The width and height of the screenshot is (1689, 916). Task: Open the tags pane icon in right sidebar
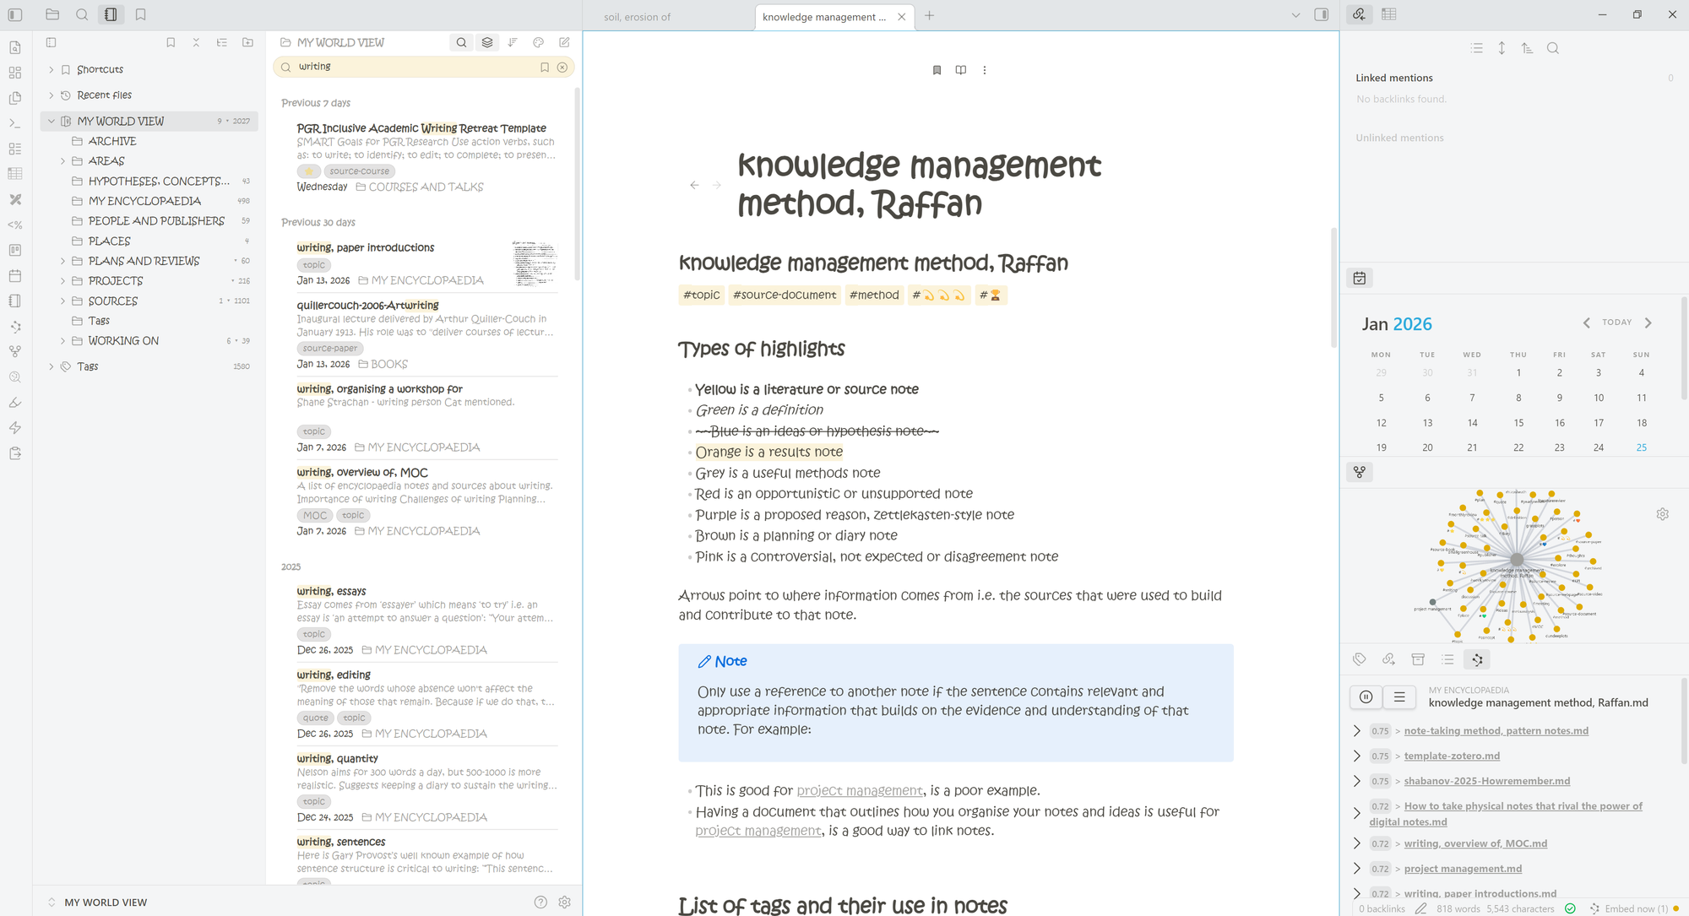[1359, 659]
